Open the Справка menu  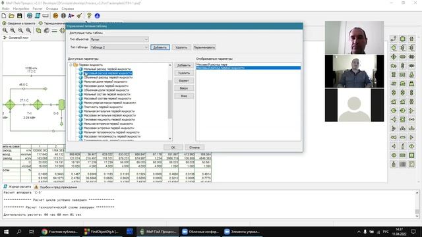pyautogui.click(x=67, y=9)
